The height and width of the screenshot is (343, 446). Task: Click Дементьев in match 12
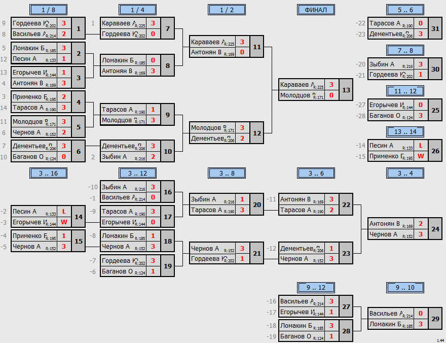click(207, 139)
